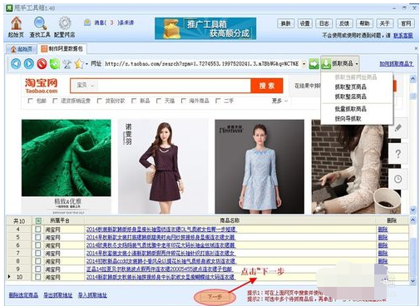Screen dimensions: 420x306
Task: Click the green go-to-URL arrow
Action: tap(314, 64)
